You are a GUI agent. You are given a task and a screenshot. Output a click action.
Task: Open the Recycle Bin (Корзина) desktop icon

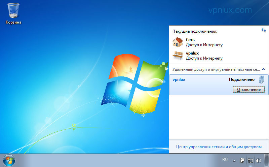coord(13,14)
